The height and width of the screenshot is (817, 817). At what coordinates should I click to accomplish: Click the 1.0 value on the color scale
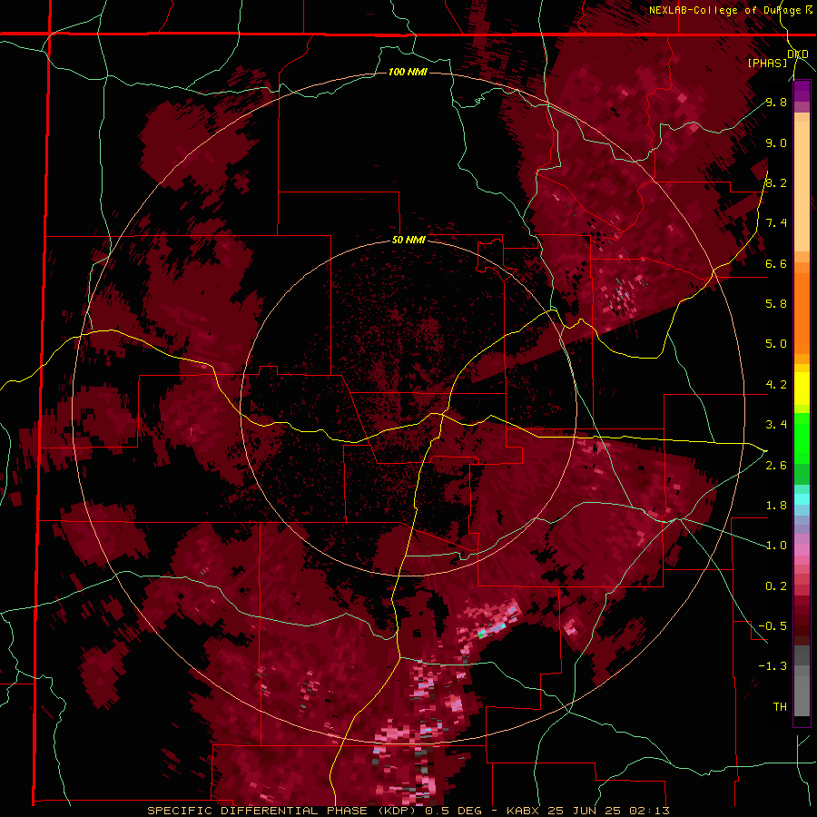point(776,546)
